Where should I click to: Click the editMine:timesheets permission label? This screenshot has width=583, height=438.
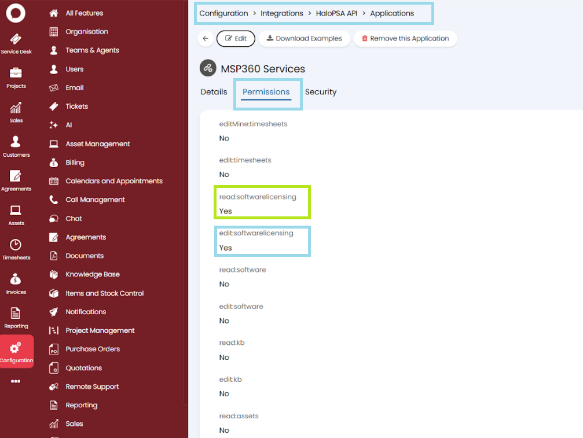point(253,124)
